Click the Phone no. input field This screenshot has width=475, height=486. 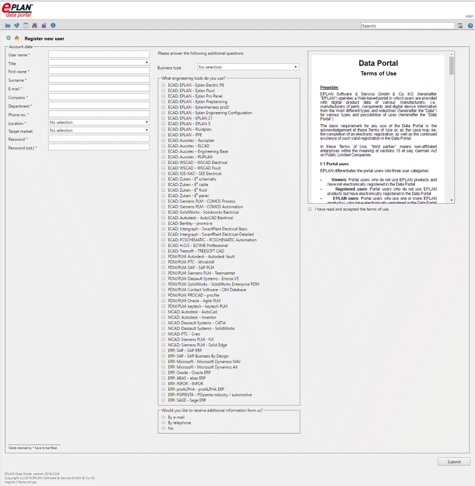pyautogui.click(x=99, y=114)
